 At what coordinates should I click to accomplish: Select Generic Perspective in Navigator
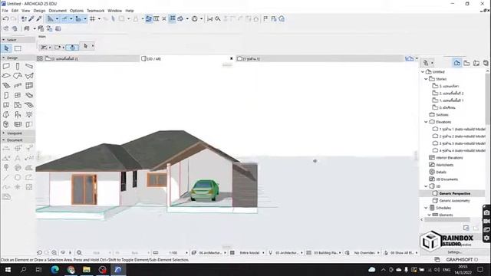click(454, 193)
